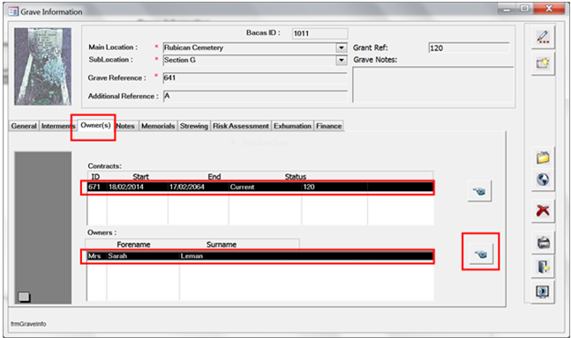Image resolution: width=571 pixels, height=338 pixels.
Task: Click pointing hand button beside Contracts list
Action: [x=479, y=191]
